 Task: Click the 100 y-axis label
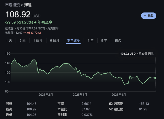pyautogui.click(x=8, y=82)
